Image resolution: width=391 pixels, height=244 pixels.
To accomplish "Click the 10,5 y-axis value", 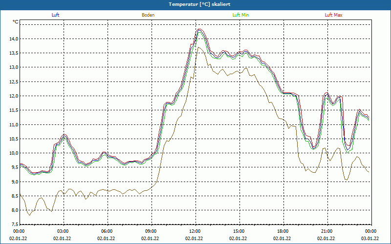I will pyautogui.click(x=14, y=139).
